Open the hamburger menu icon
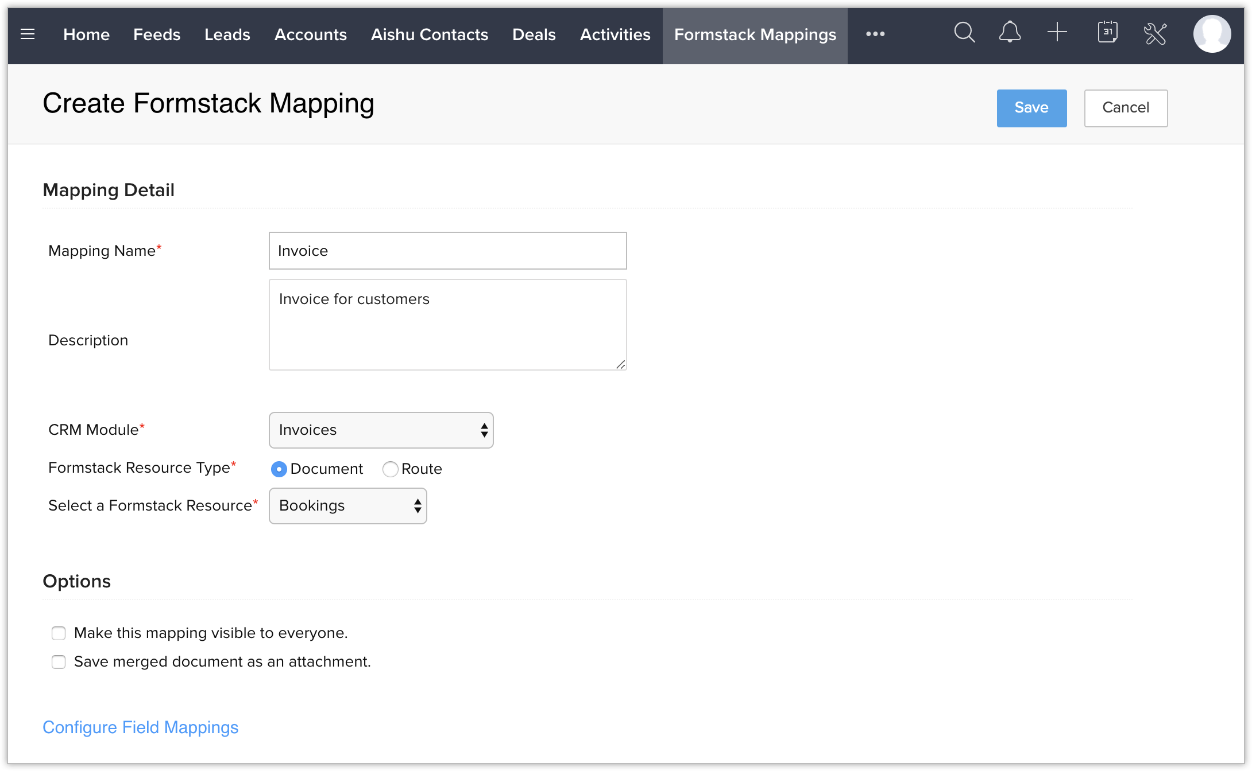This screenshot has height=771, width=1252. (x=28, y=34)
